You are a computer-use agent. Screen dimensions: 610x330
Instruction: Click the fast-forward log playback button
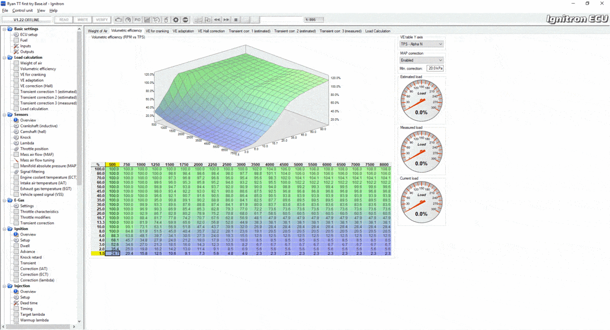coord(226,20)
